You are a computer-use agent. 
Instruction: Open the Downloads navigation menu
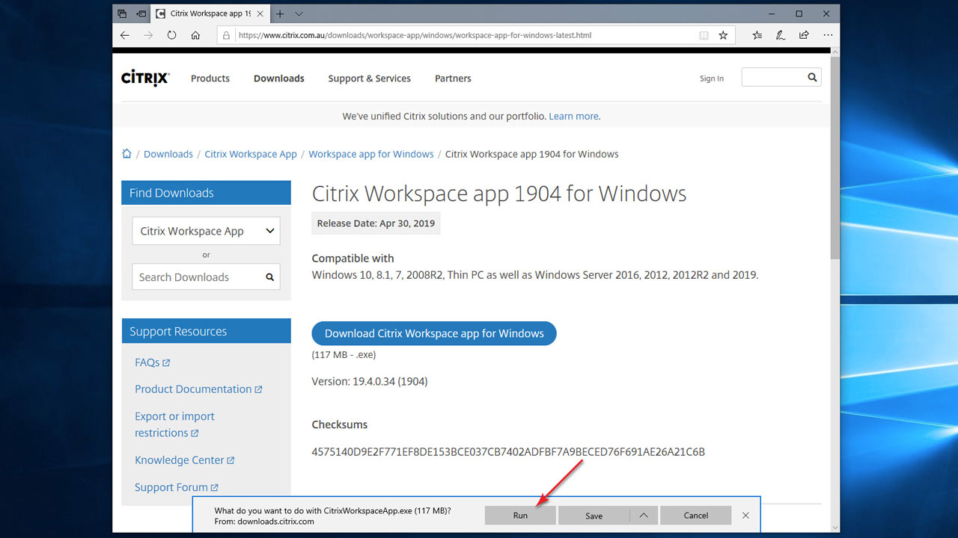click(x=278, y=78)
